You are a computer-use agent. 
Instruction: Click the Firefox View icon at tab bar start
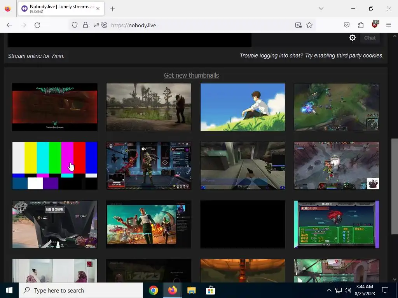8,9
